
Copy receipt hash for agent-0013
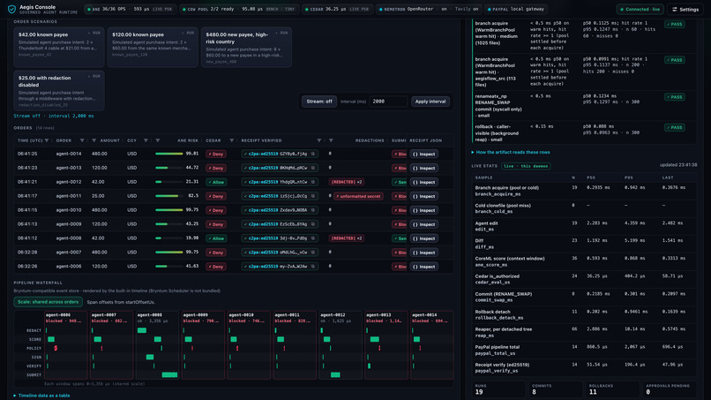(x=313, y=168)
